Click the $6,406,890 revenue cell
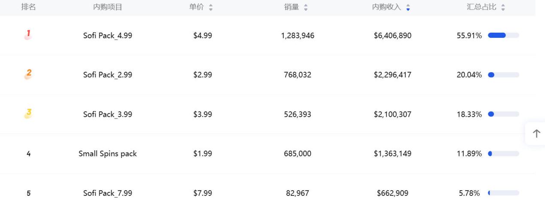545x201 pixels. (x=393, y=36)
